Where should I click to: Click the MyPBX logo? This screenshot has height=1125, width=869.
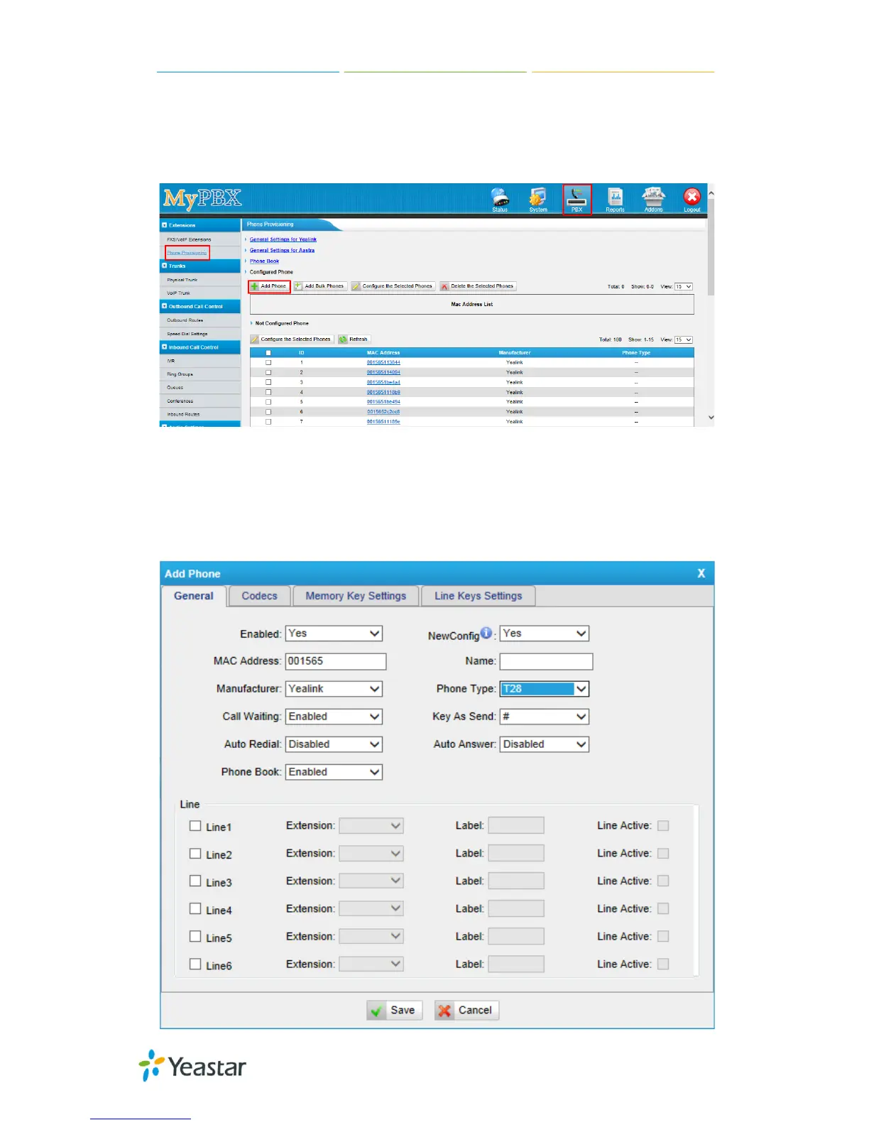tap(202, 198)
